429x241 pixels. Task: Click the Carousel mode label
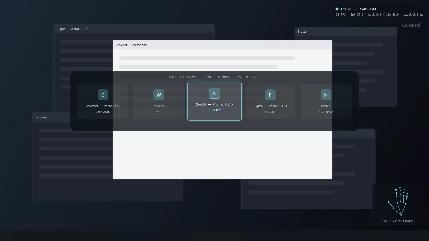point(411,25)
